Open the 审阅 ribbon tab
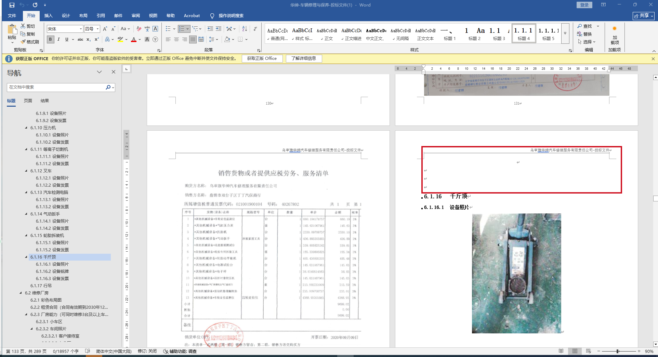Viewport: 658px width, 357px height. click(135, 15)
